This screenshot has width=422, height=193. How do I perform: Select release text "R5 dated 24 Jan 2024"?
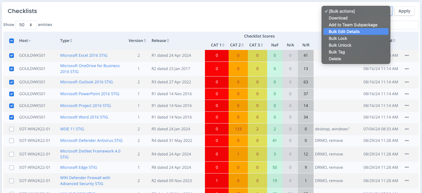tap(171, 129)
